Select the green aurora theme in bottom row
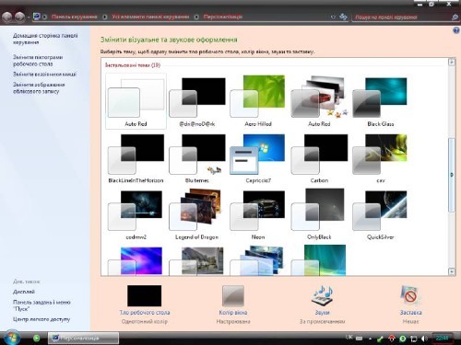This screenshot has height=345, width=461. pos(319,260)
